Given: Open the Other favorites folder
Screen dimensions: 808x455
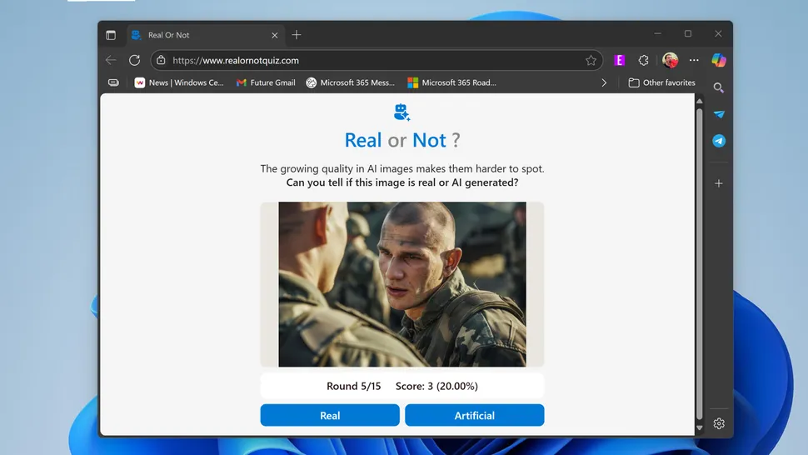Looking at the screenshot, I should tap(662, 82).
